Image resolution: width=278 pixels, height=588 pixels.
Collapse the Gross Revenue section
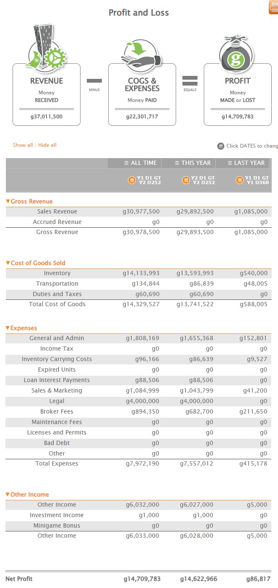point(29,201)
